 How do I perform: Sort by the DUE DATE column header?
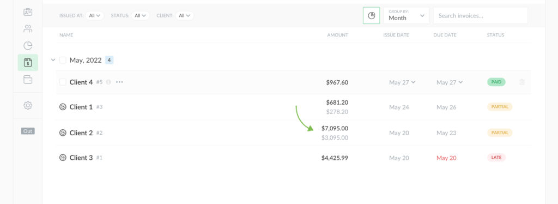(445, 35)
